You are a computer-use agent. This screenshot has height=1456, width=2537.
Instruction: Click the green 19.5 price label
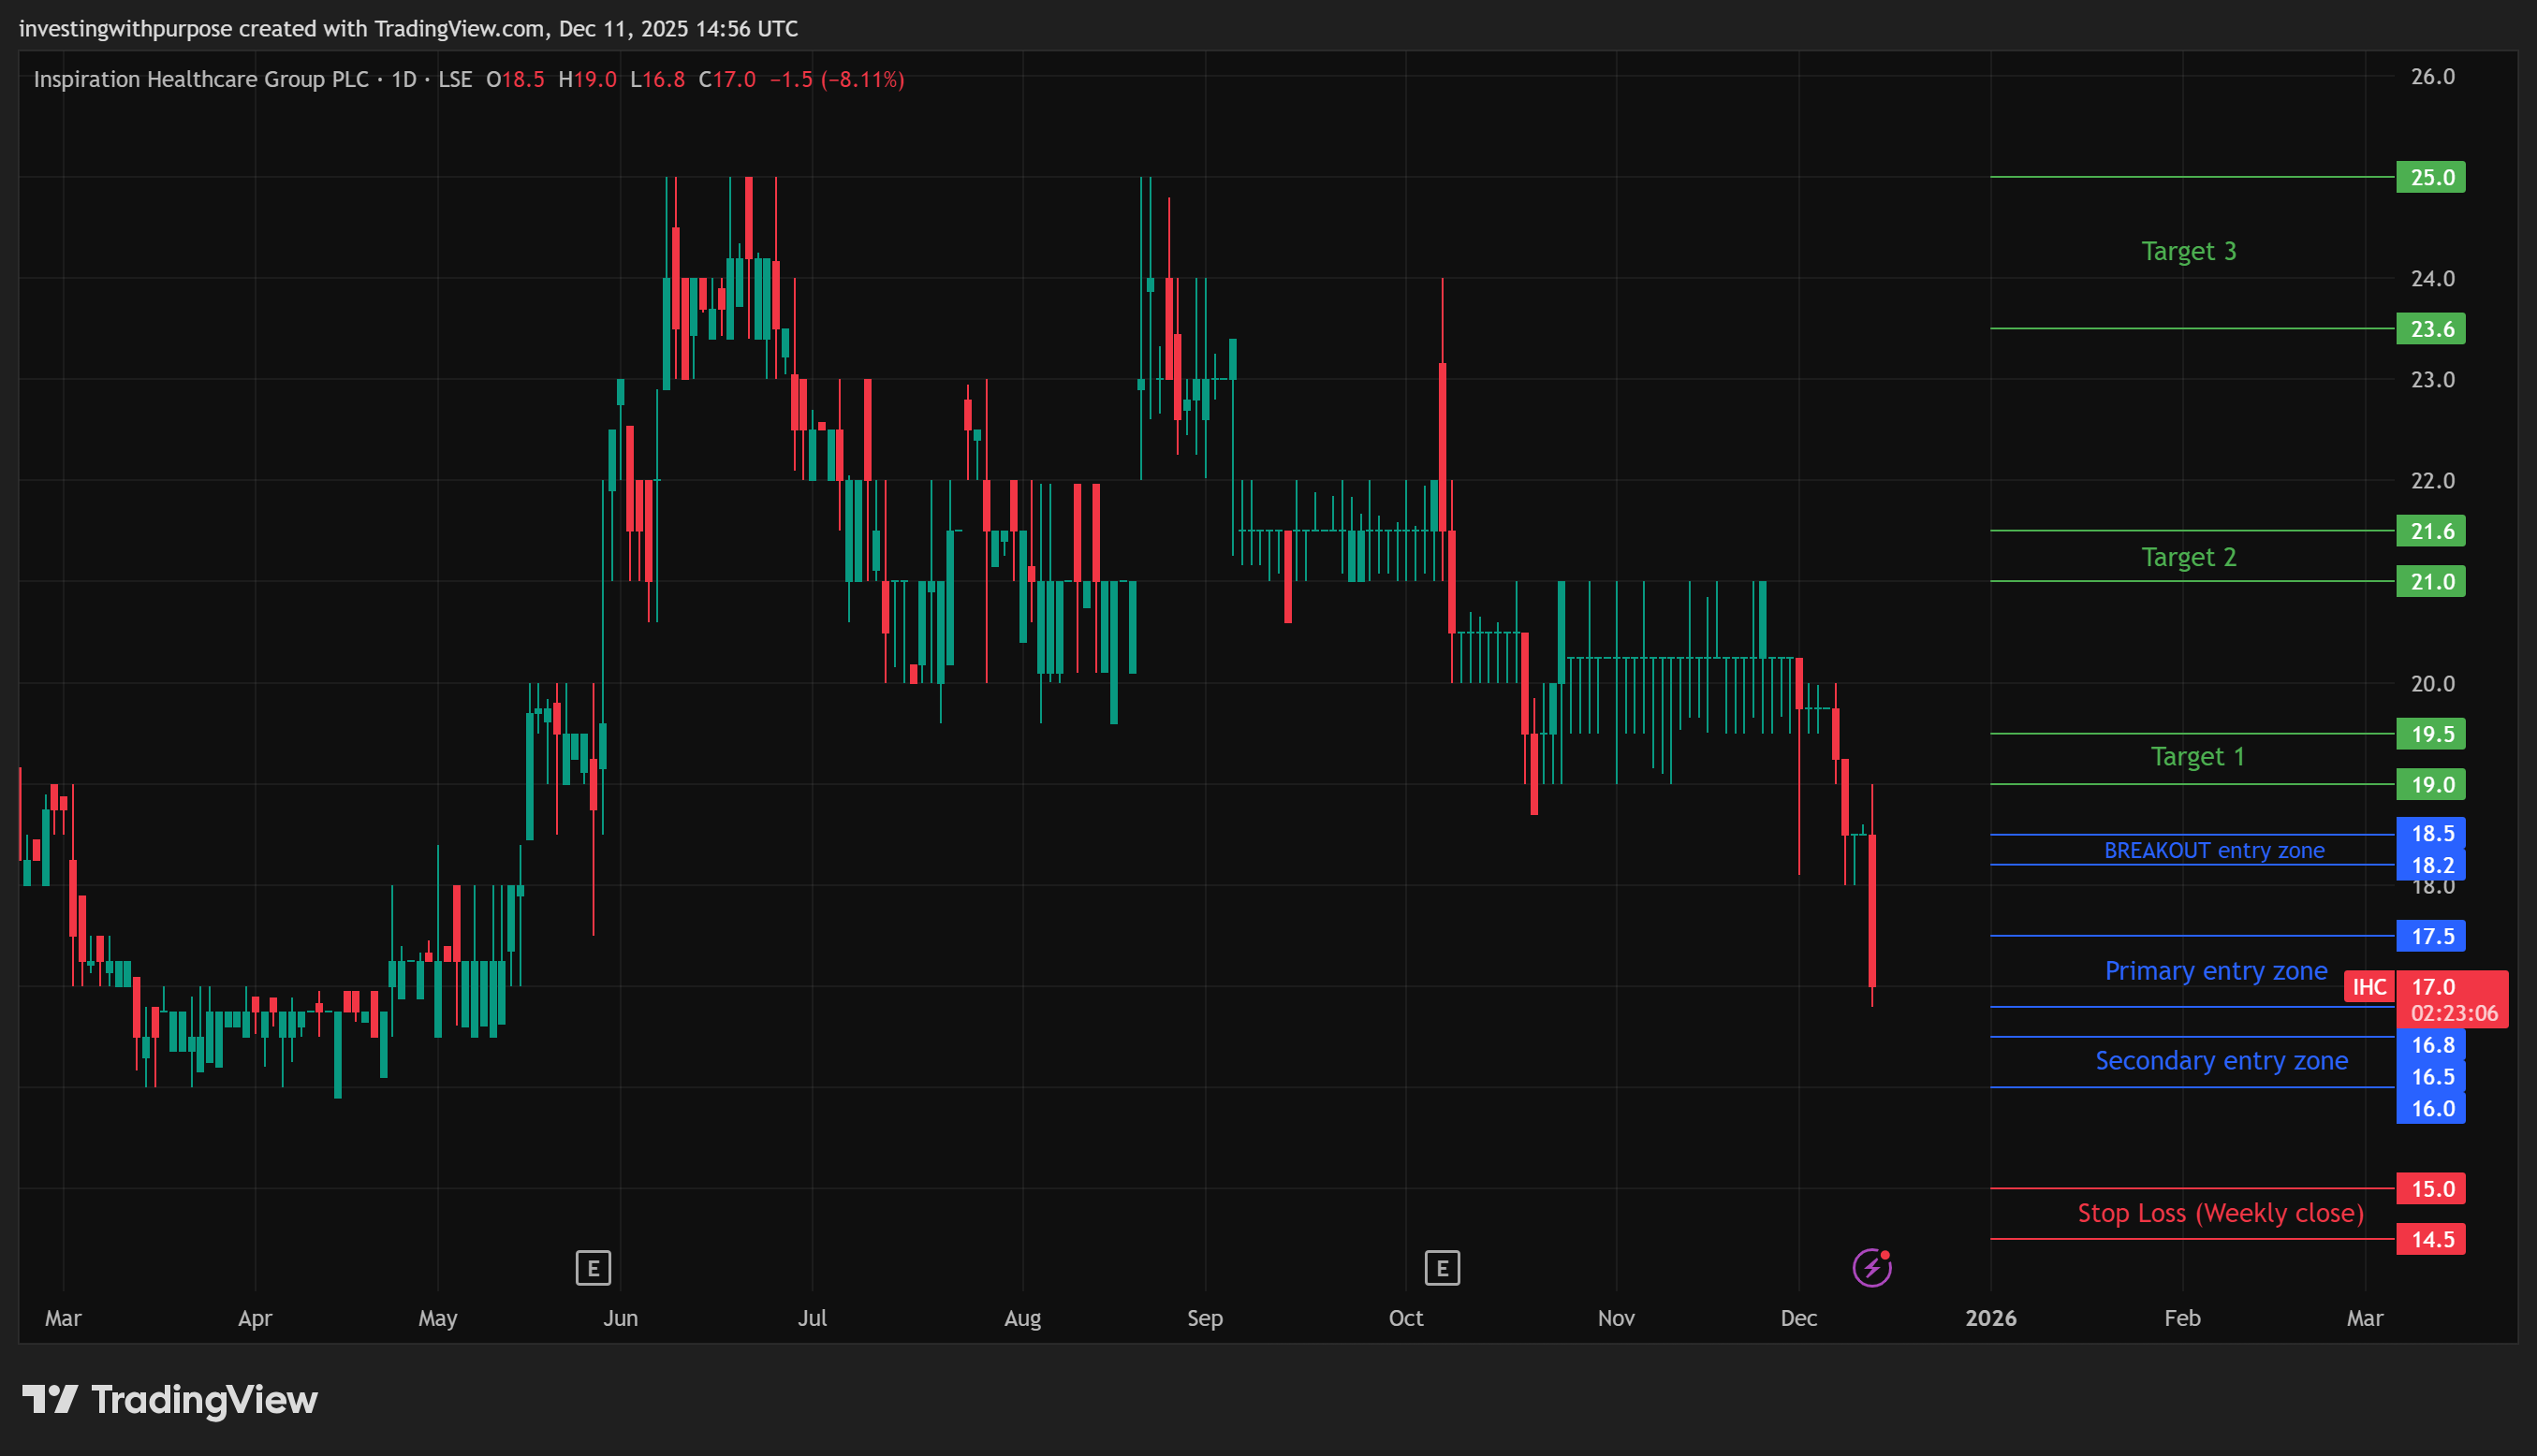coord(2431,734)
